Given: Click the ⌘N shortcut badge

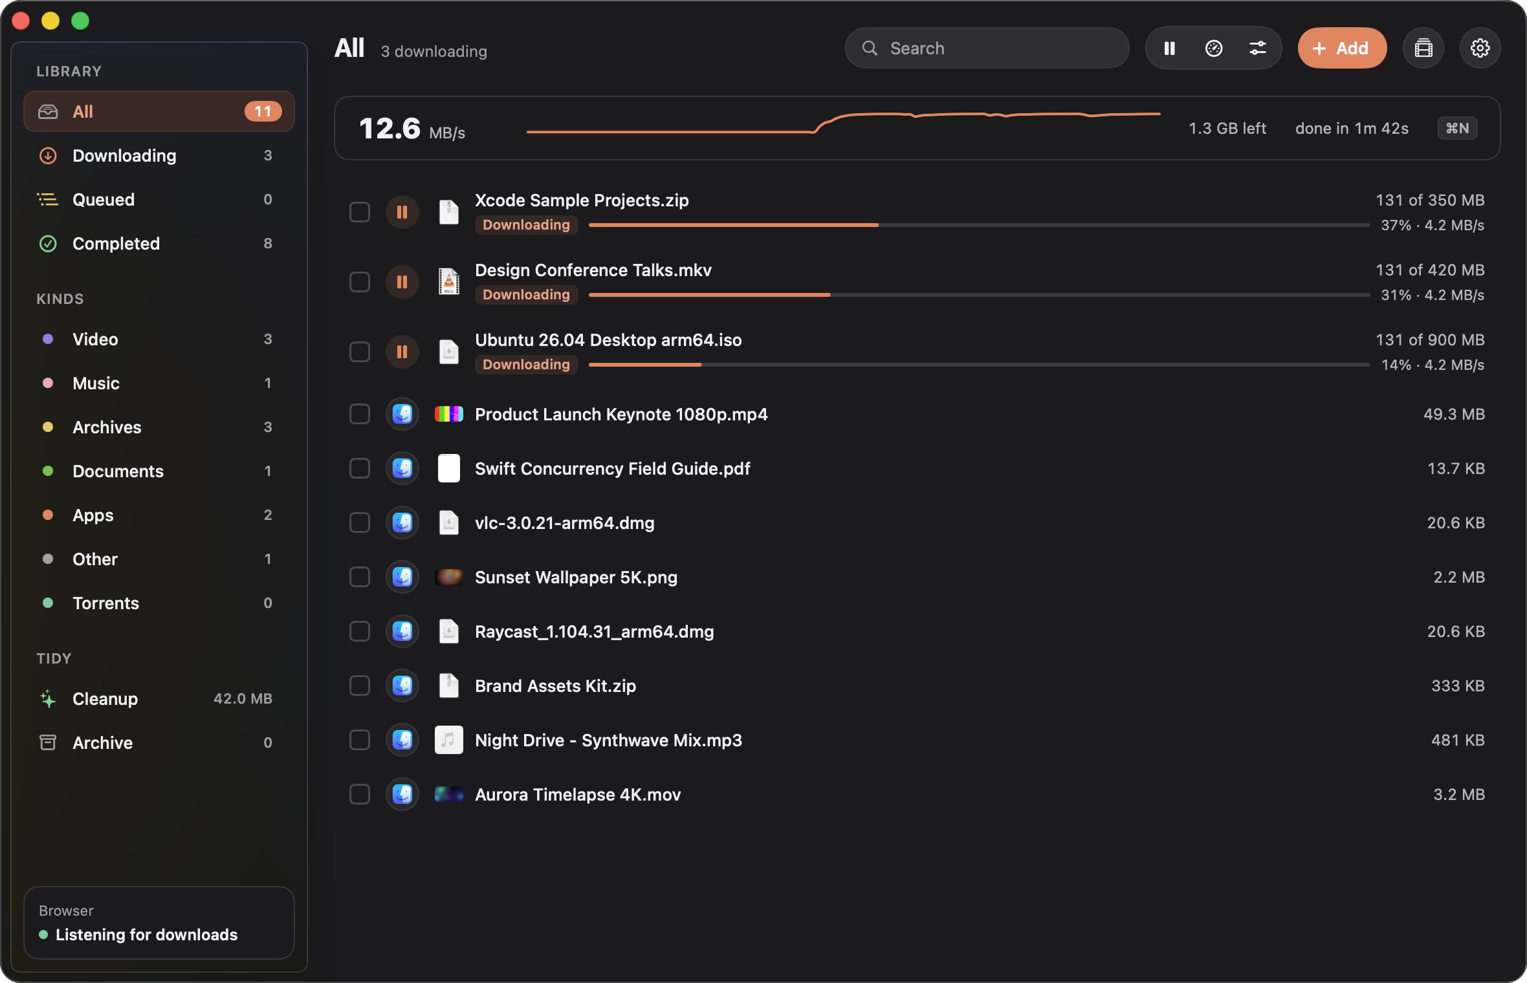Looking at the screenshot, I should click(1457, 128).
